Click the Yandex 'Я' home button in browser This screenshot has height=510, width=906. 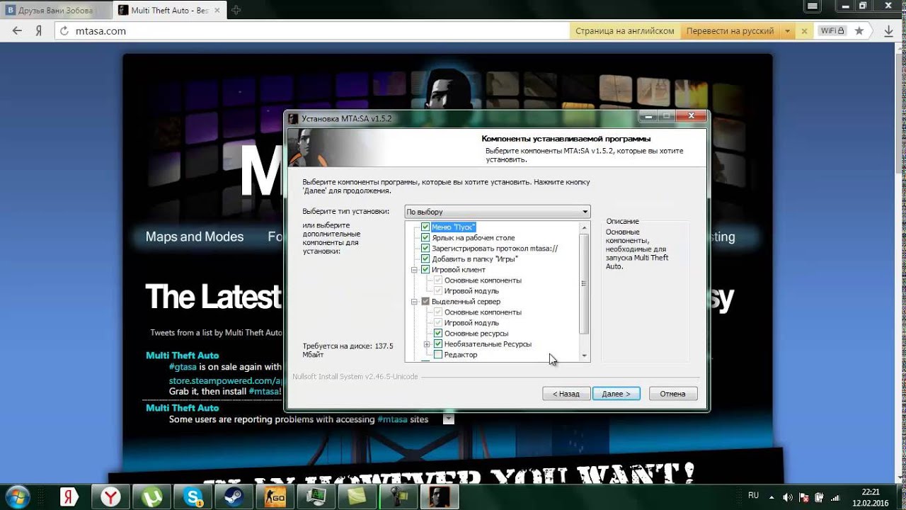pyautogui.click(x=39, y=31)
